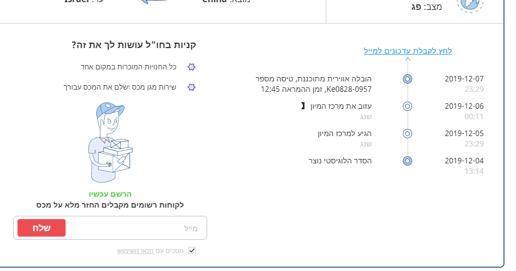Click the globe status icon
This screenshot has height=271, width=516.
[x=471, y=4]
